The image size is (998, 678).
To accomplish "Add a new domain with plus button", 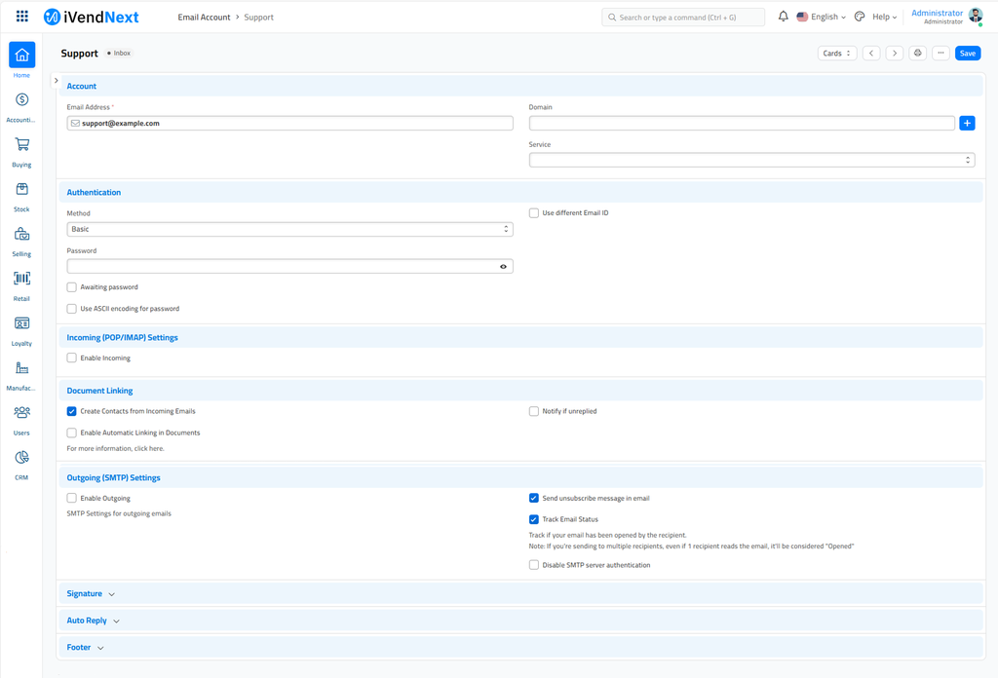I will pyautogui.click(x=967, y=123).
